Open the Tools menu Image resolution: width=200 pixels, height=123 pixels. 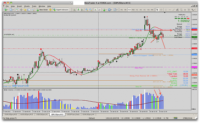[34, 6]
